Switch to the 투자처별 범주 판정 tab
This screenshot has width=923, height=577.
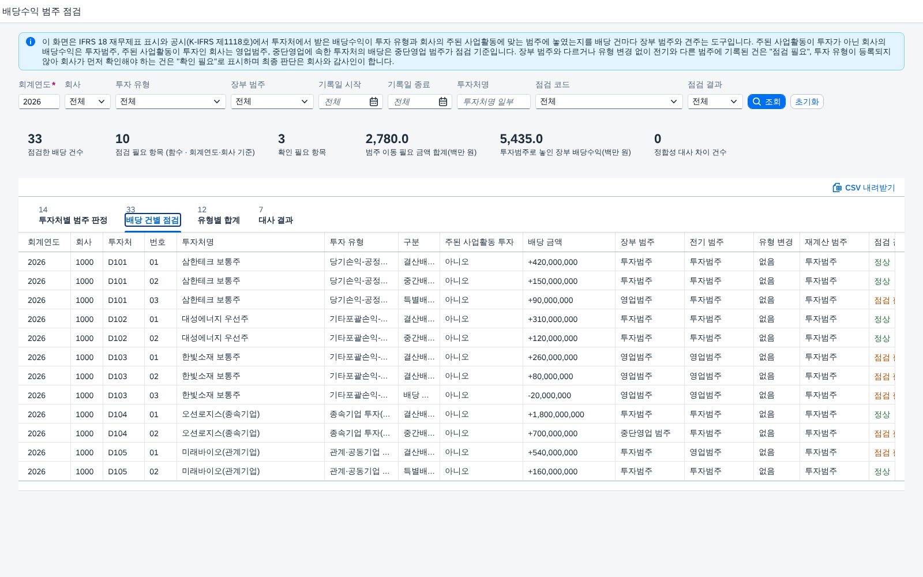click(73, 220)
